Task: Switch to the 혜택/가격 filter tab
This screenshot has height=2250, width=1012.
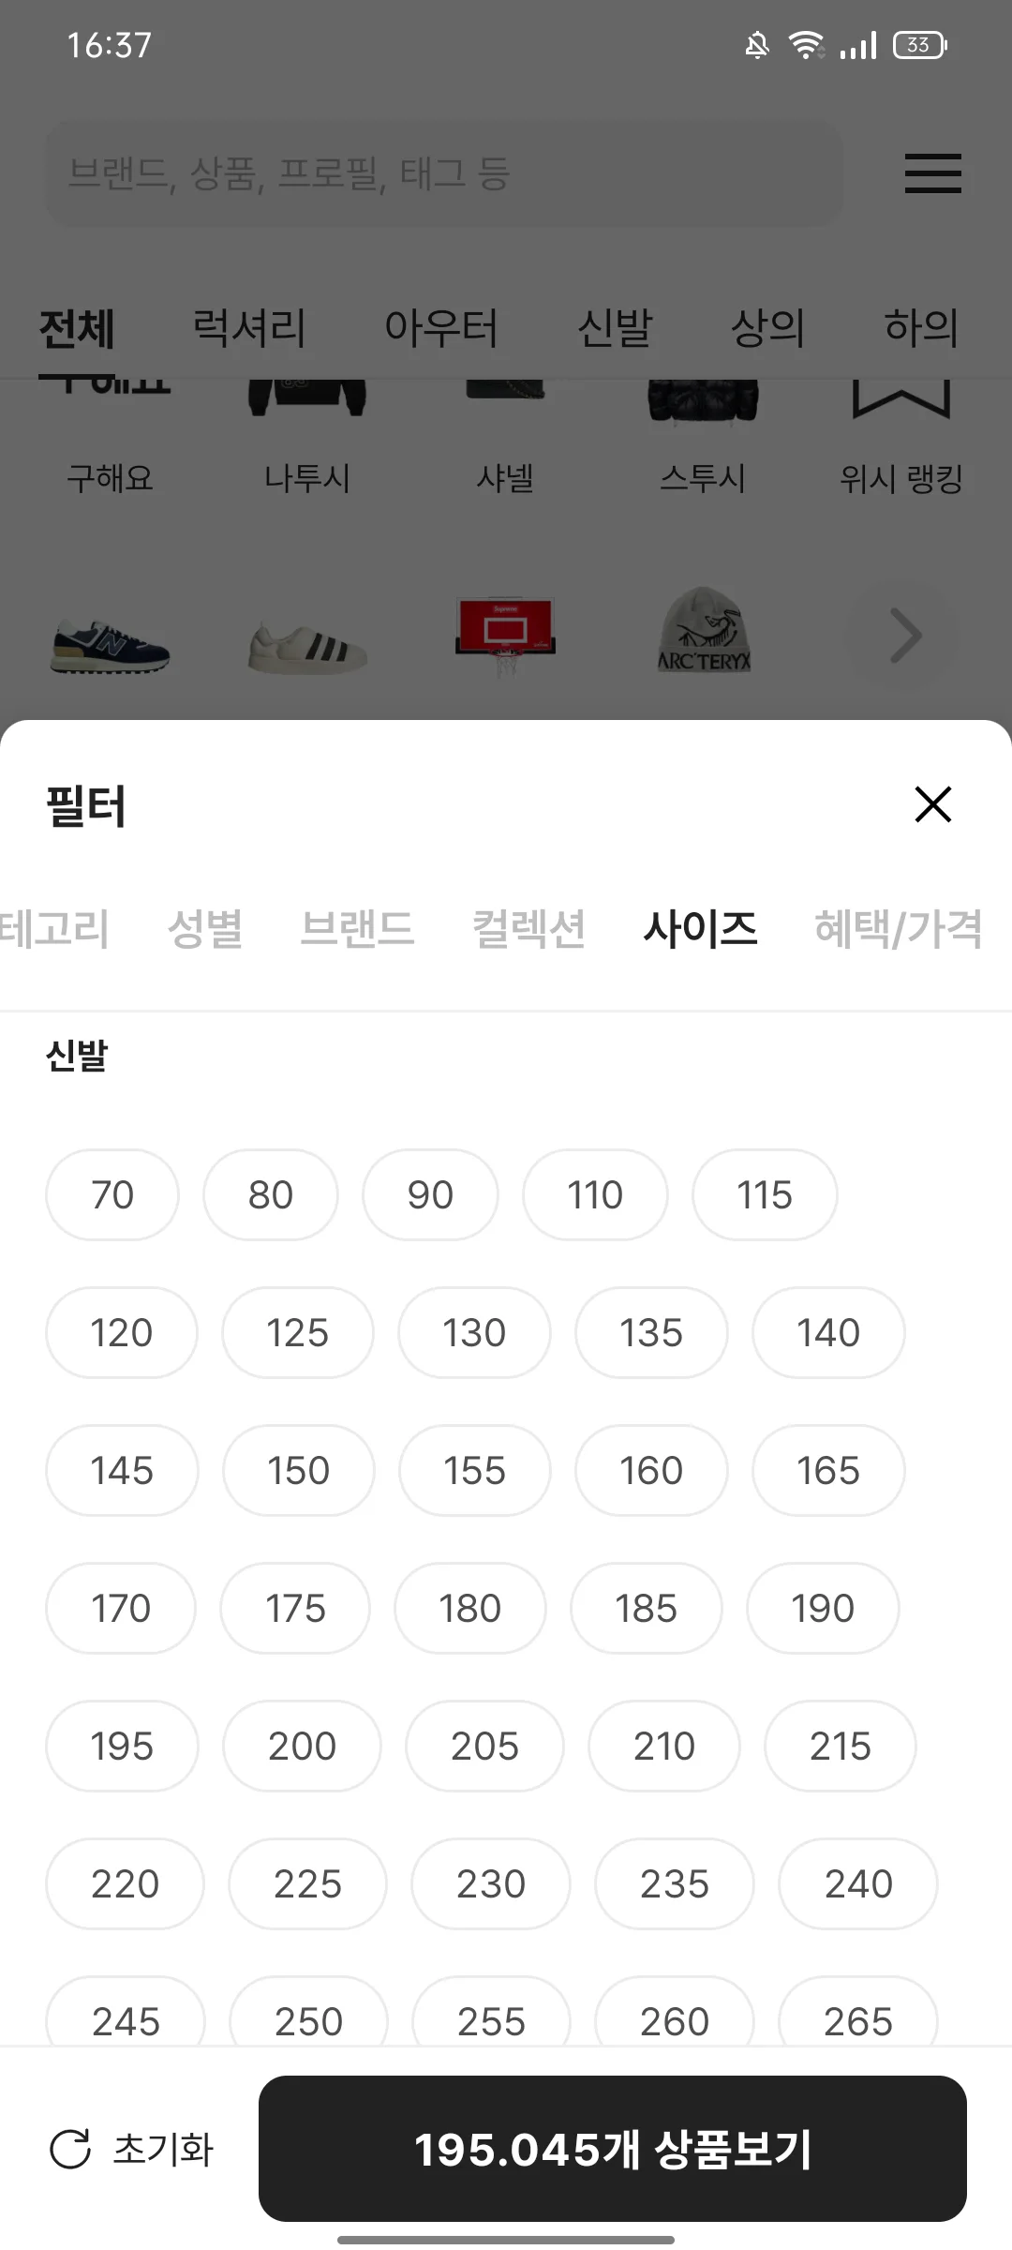Action: coord(899,928)
